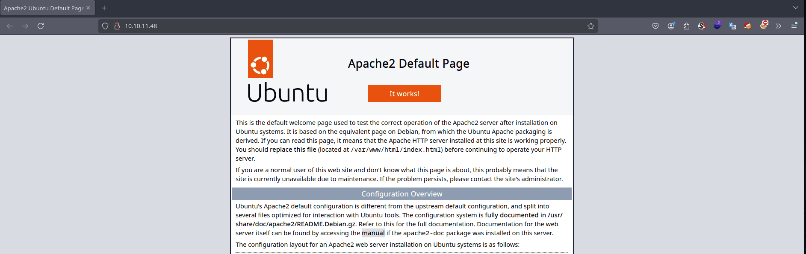Reload the current page

pos(41,26)
